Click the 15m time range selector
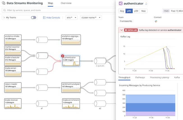This screenshot has width=183, height=120. click(166, 11)
